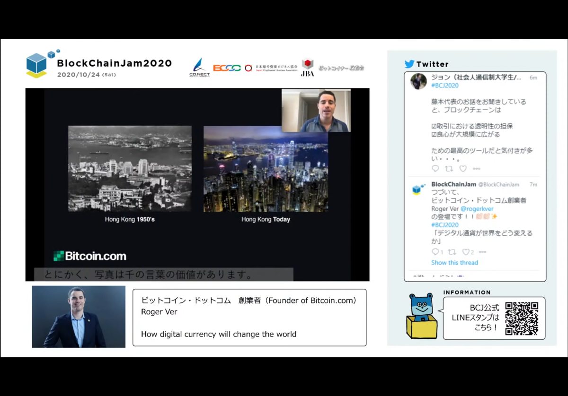568x396 pixels.
Task: Open ジョン's display name link
Action: tap(476, 77)
